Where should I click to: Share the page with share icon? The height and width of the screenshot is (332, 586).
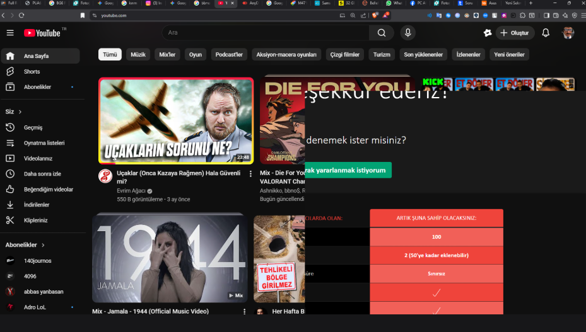[x=363, y=15]
